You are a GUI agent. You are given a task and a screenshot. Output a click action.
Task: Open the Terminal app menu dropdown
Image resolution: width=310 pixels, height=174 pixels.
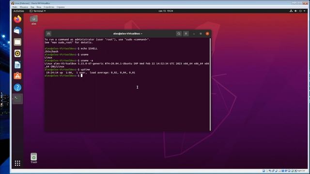(x=38, y=11)
